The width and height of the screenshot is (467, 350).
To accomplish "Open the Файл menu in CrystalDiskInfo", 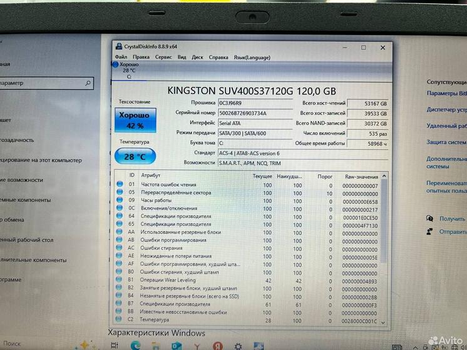I will (121, 57).
